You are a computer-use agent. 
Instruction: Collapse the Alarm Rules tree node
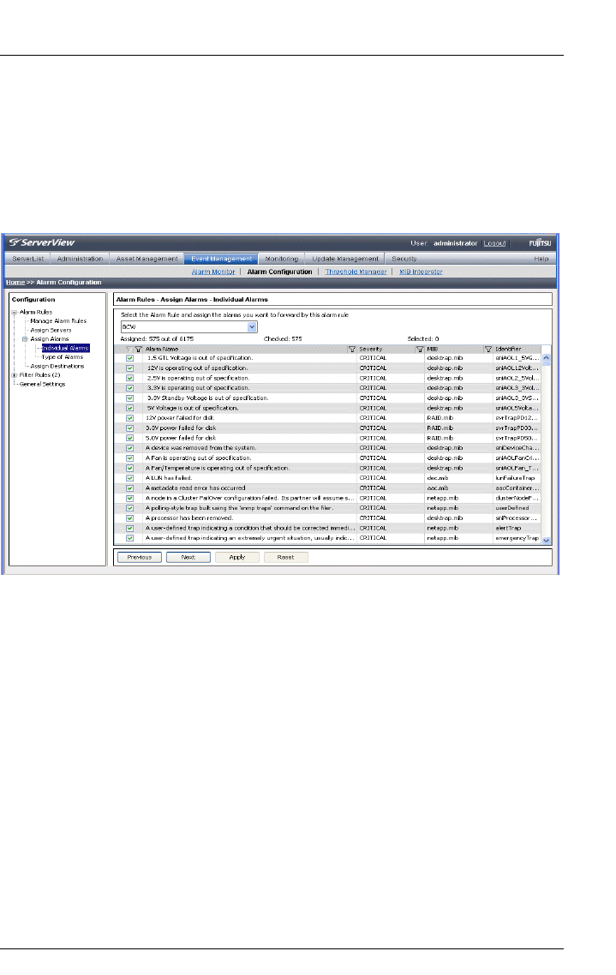(x=15, y=312)
